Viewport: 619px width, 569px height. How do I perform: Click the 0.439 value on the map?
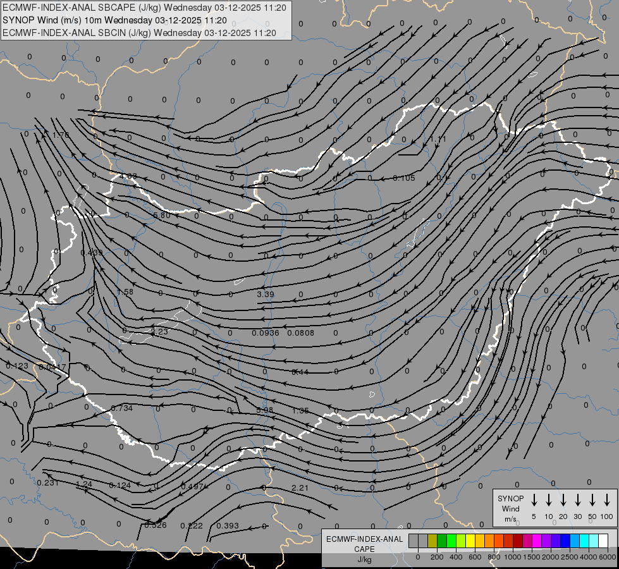pyautogui.click(x=92, y=253)
